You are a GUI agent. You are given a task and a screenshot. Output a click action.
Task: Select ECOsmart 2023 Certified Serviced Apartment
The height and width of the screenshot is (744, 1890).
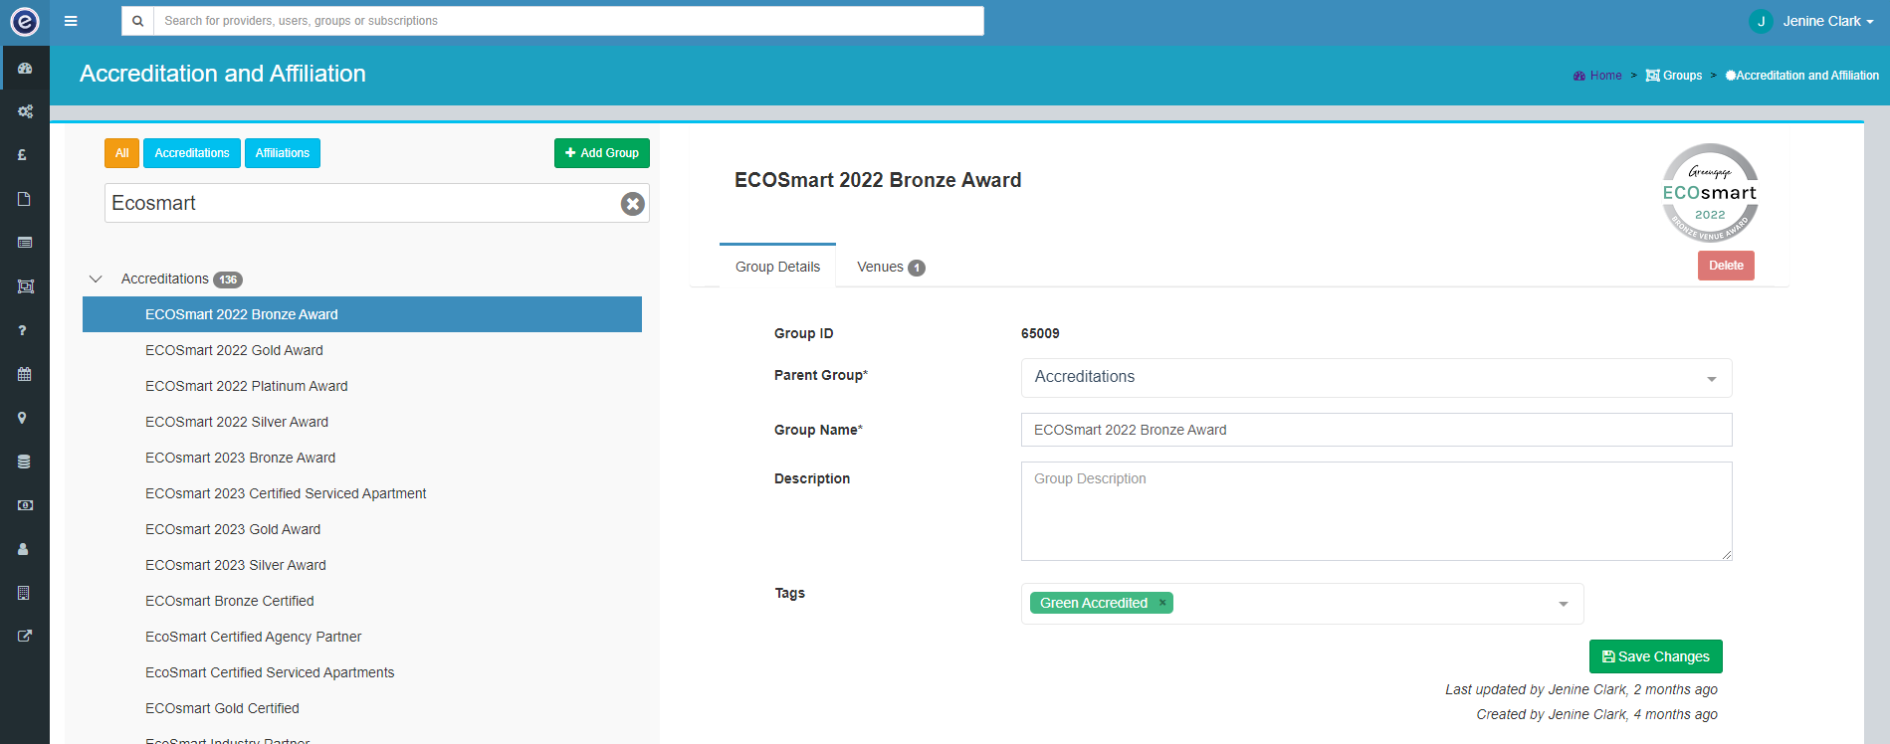[286, 493]
